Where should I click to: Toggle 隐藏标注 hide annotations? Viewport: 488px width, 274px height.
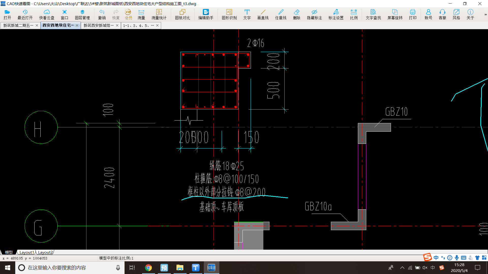tap(314, 14)
